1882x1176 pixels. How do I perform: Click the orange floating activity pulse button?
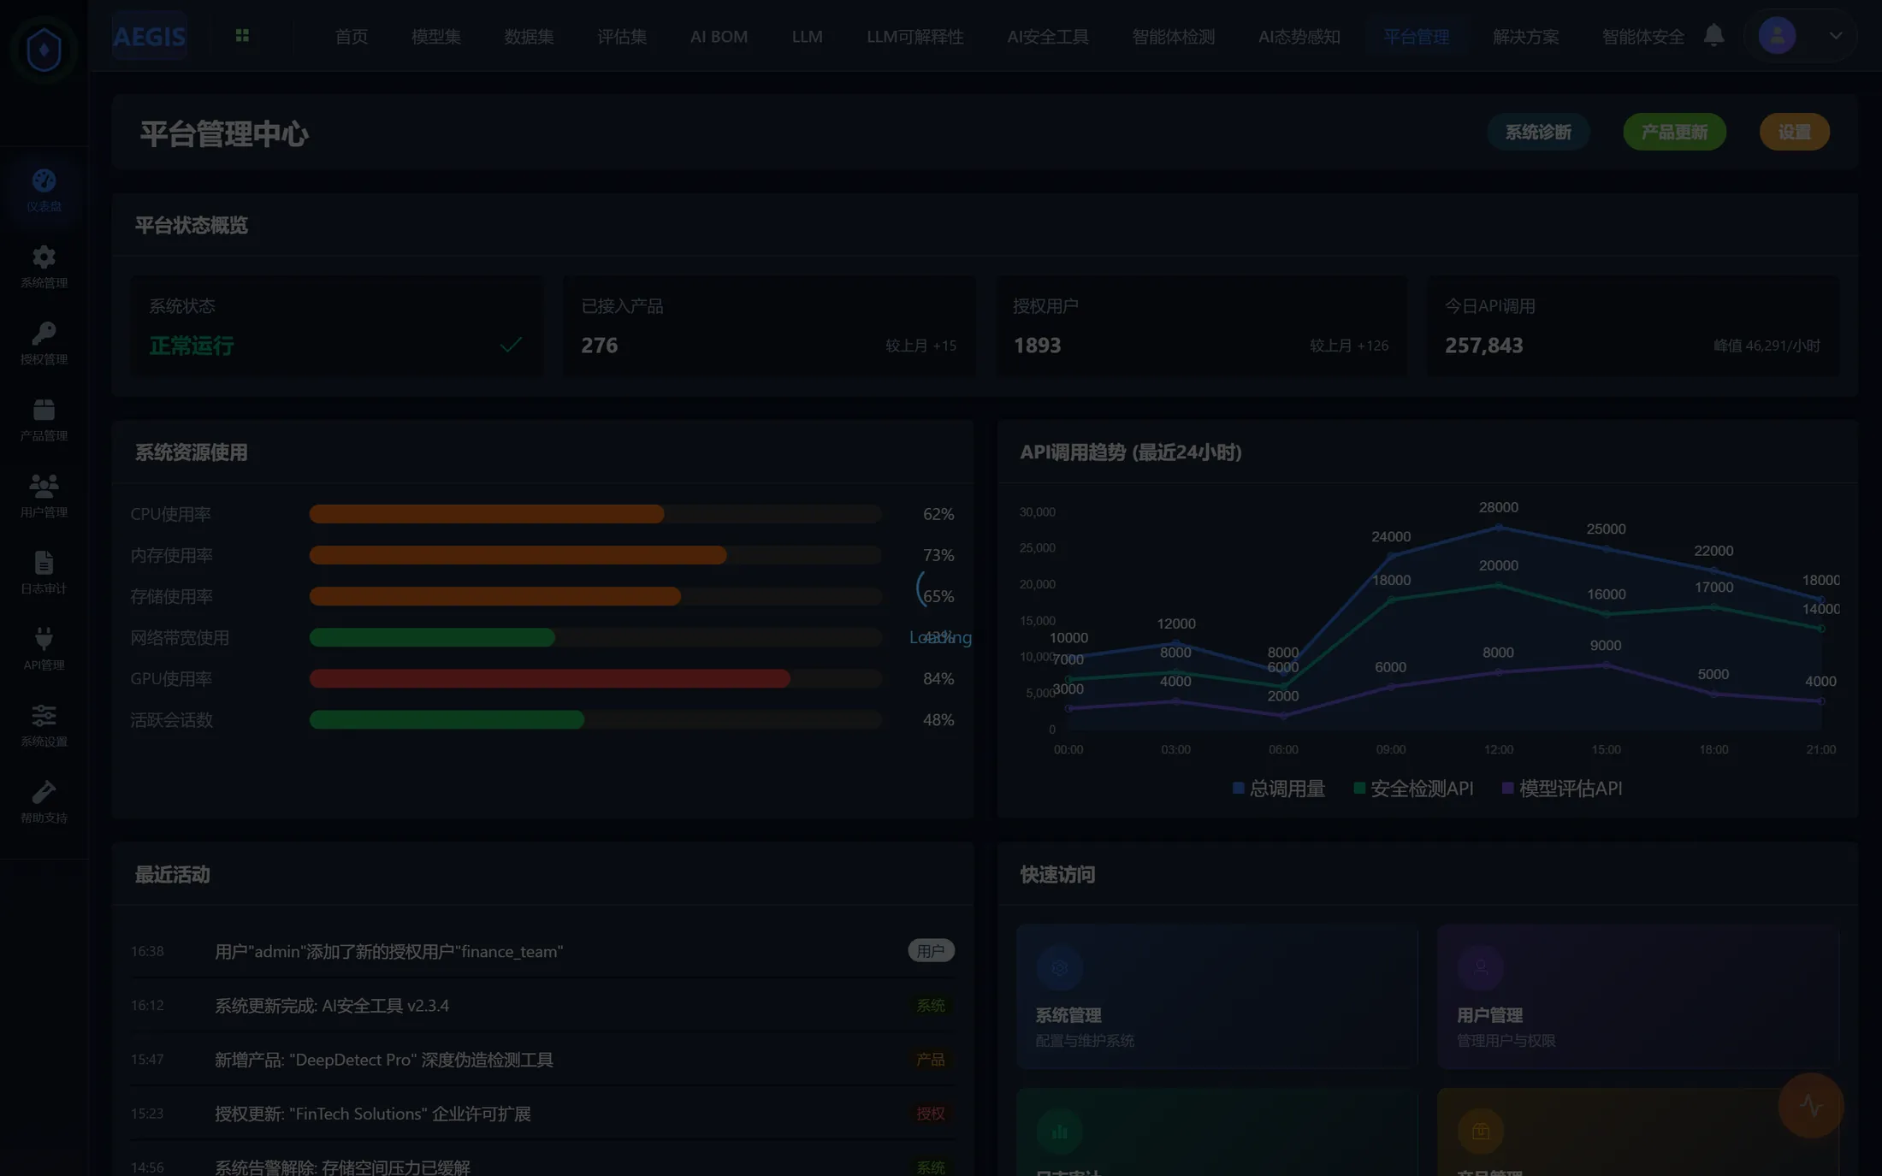click(1810, 1105)
